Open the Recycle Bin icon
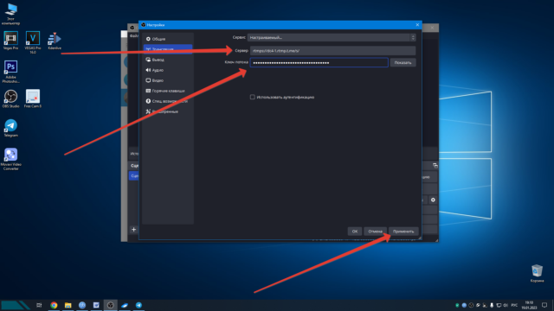 [x=537, y=273]
